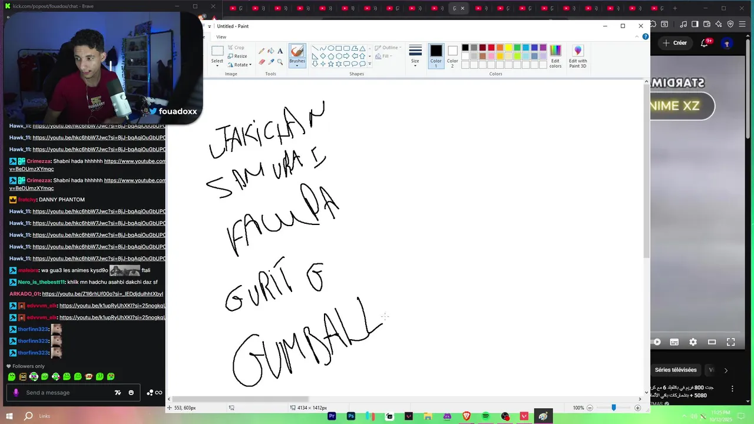Click the malebra username in chat

click(28, 270)
